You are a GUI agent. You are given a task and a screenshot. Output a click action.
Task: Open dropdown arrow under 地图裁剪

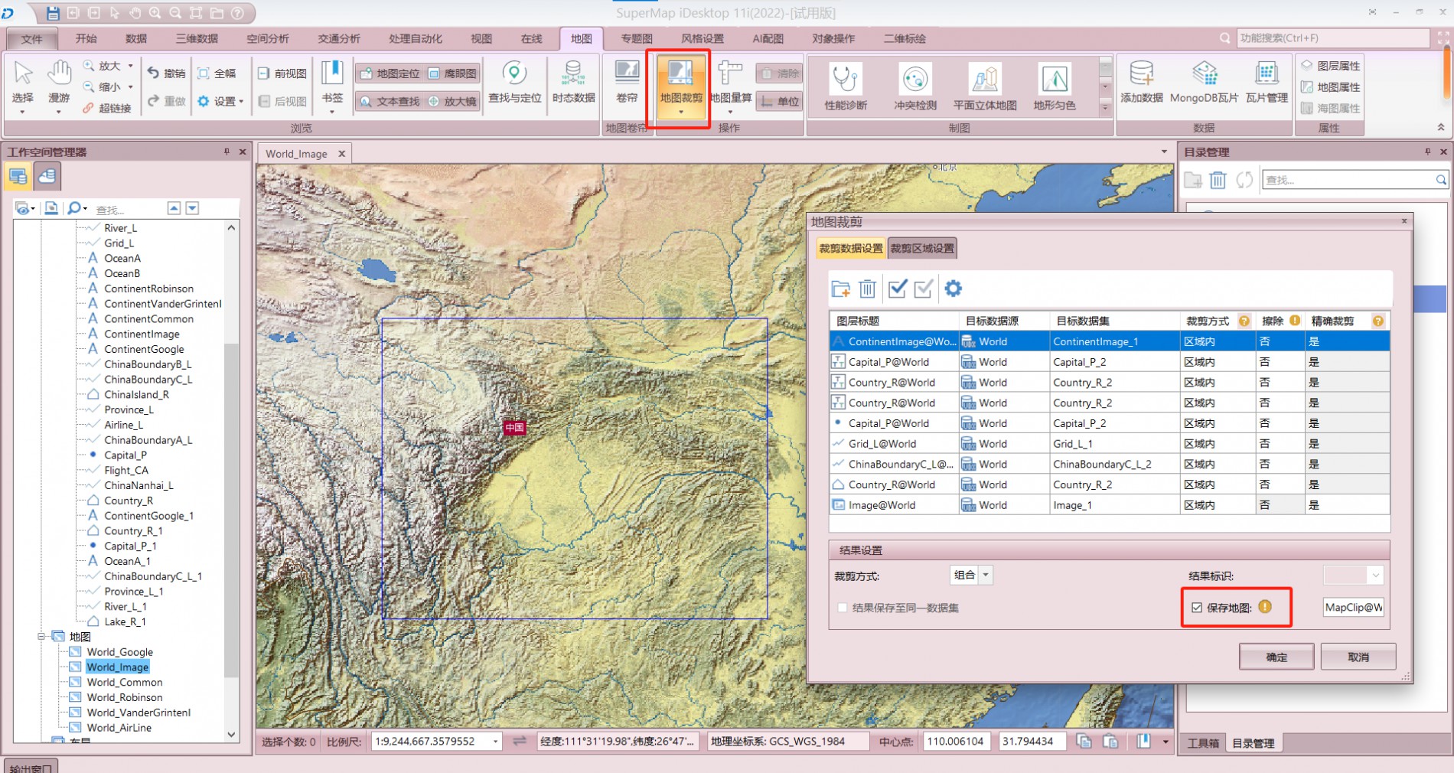680,112
